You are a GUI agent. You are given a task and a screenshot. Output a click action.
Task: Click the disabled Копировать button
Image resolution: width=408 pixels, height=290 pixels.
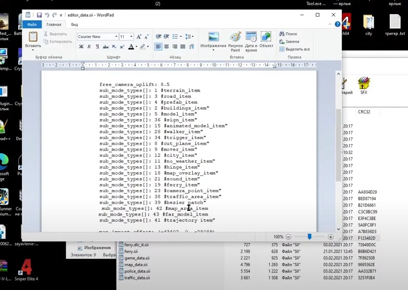(58, 42)
